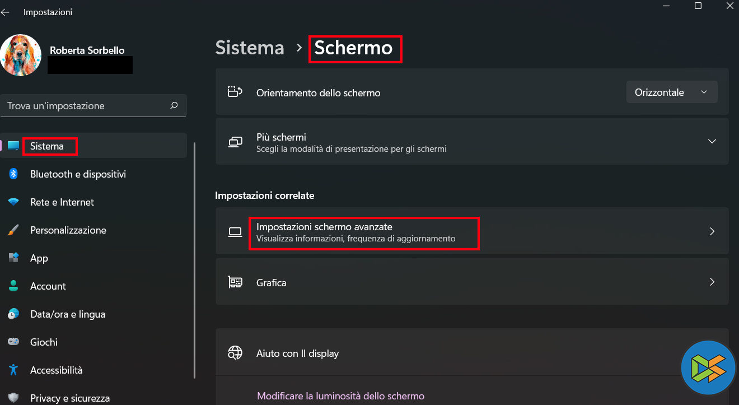Click the Trova un'impostazione search field
The width and height of the screenshot is (739, 405).
pyautogui.click(x=84, y=106)
